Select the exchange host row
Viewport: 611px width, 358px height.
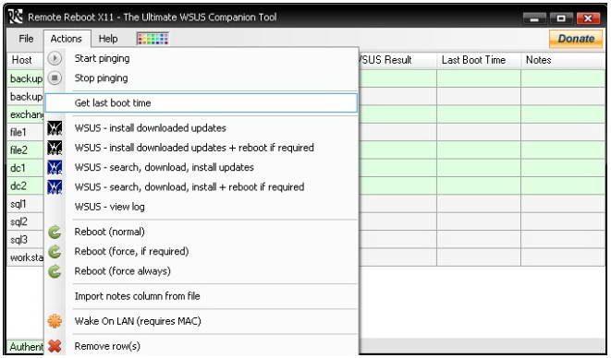26,114
